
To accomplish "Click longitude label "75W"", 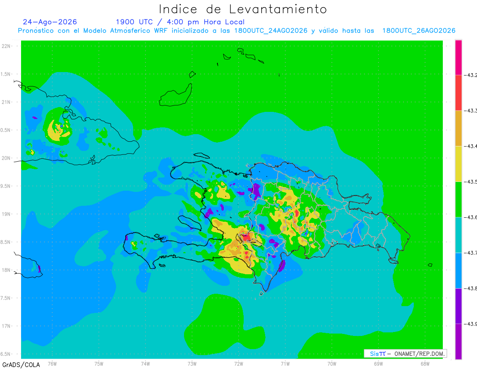I will (x=99, y=364).
